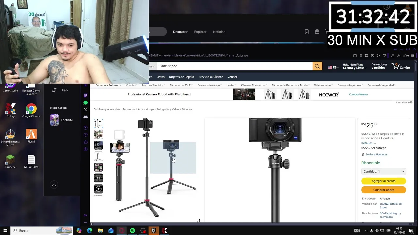Click the Enviar a Honduras link
418x235 pixels.
pos(376,154)
